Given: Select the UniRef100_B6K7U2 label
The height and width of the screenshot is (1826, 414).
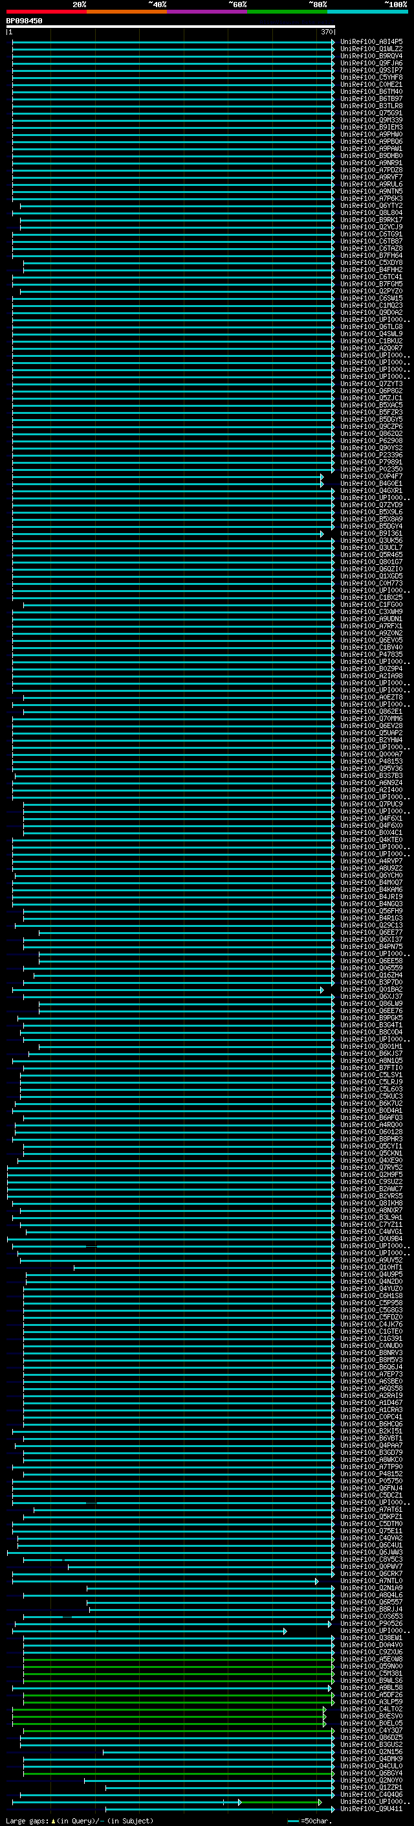Looking at the screenshot, I should [x=371, y=1103].
